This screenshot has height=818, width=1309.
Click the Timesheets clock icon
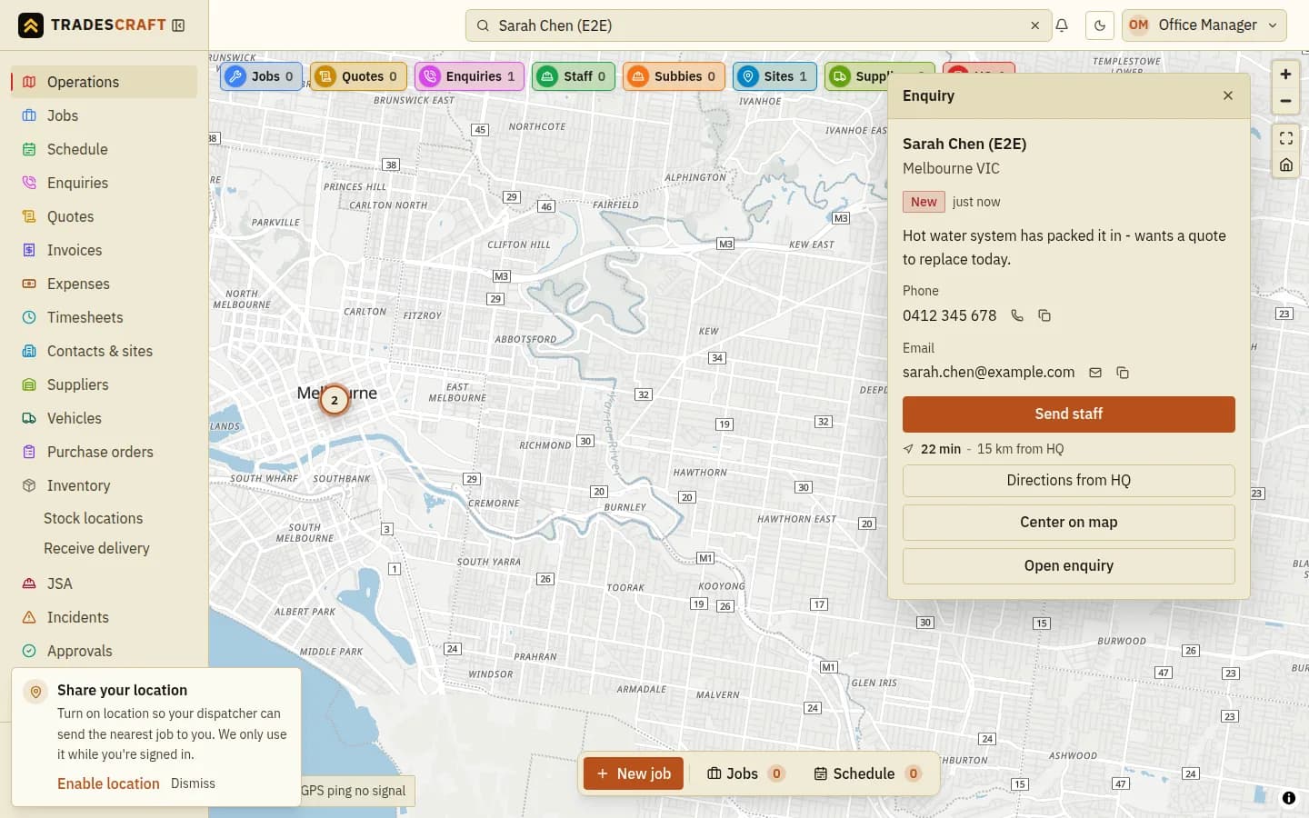pyautogui.click(x=29, y=317)
